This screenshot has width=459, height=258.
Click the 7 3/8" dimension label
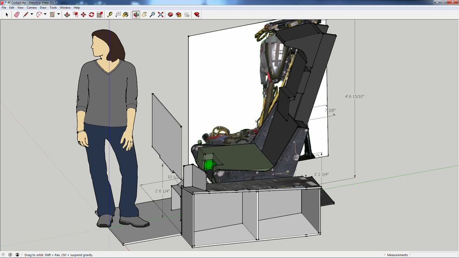point(330,110)
